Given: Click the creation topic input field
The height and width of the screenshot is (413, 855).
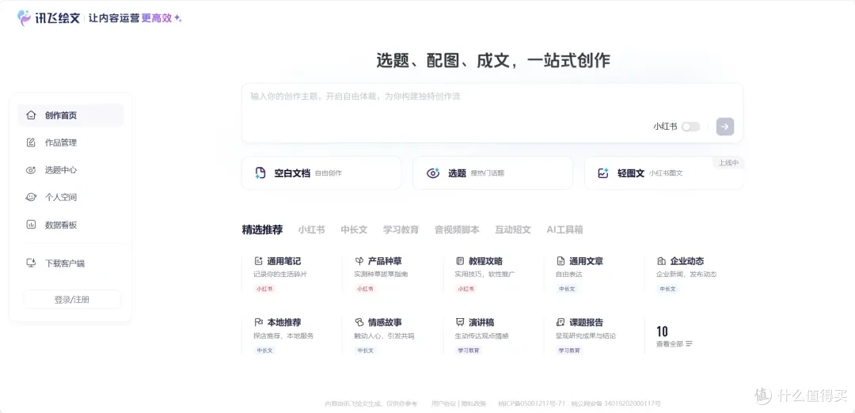Looking at the screenshot, I should (492, 113).
